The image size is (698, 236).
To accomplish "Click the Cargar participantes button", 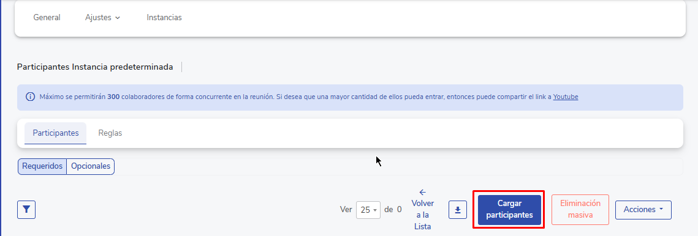I will [509, 209].
